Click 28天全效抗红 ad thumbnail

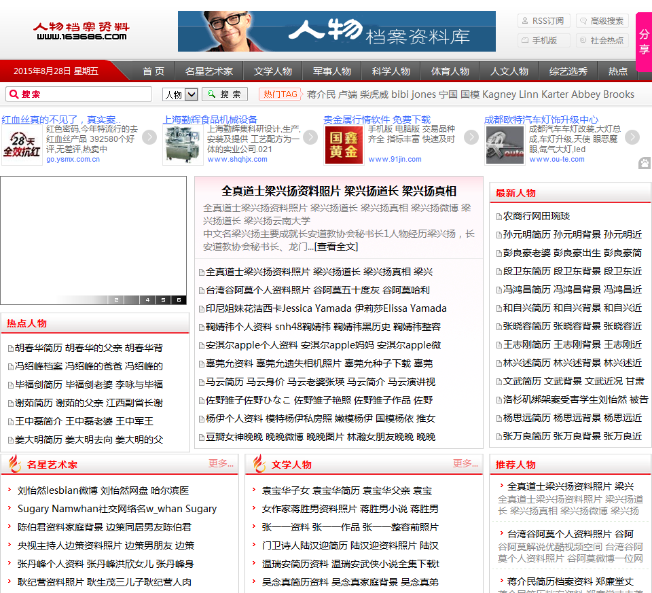click(22, 145)
